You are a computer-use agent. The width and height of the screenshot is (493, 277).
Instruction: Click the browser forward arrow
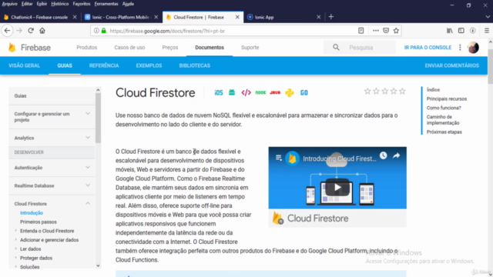19,31
